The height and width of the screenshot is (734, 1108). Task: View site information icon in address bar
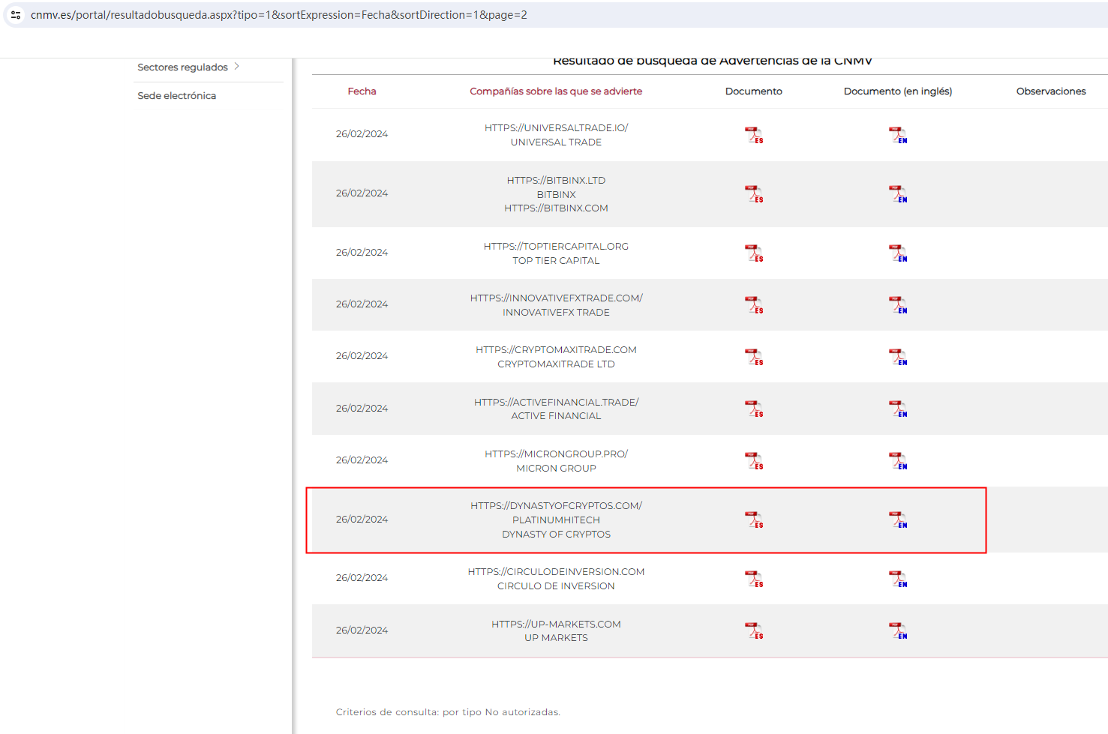pyautogui.click(x=16, y=15)
